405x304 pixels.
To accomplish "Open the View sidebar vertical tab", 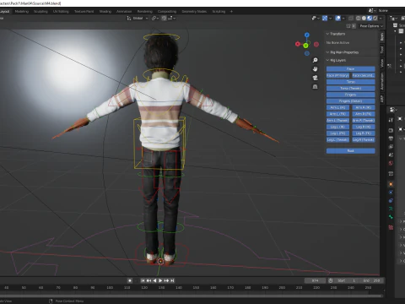I will pos(382,63).
